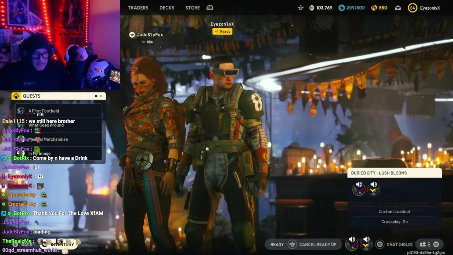Click the JadeSlyFox party leader crown icon
The height and width of the screenshot is (255, 453).
point(132,35)
